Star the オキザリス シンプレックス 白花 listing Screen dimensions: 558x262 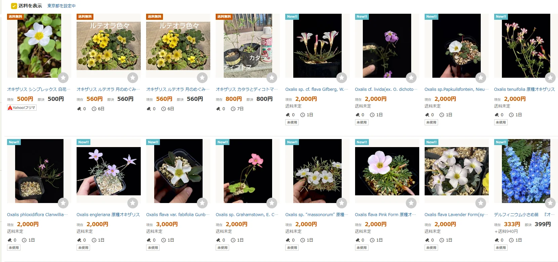pyautogui.click(x=63, y=78)
